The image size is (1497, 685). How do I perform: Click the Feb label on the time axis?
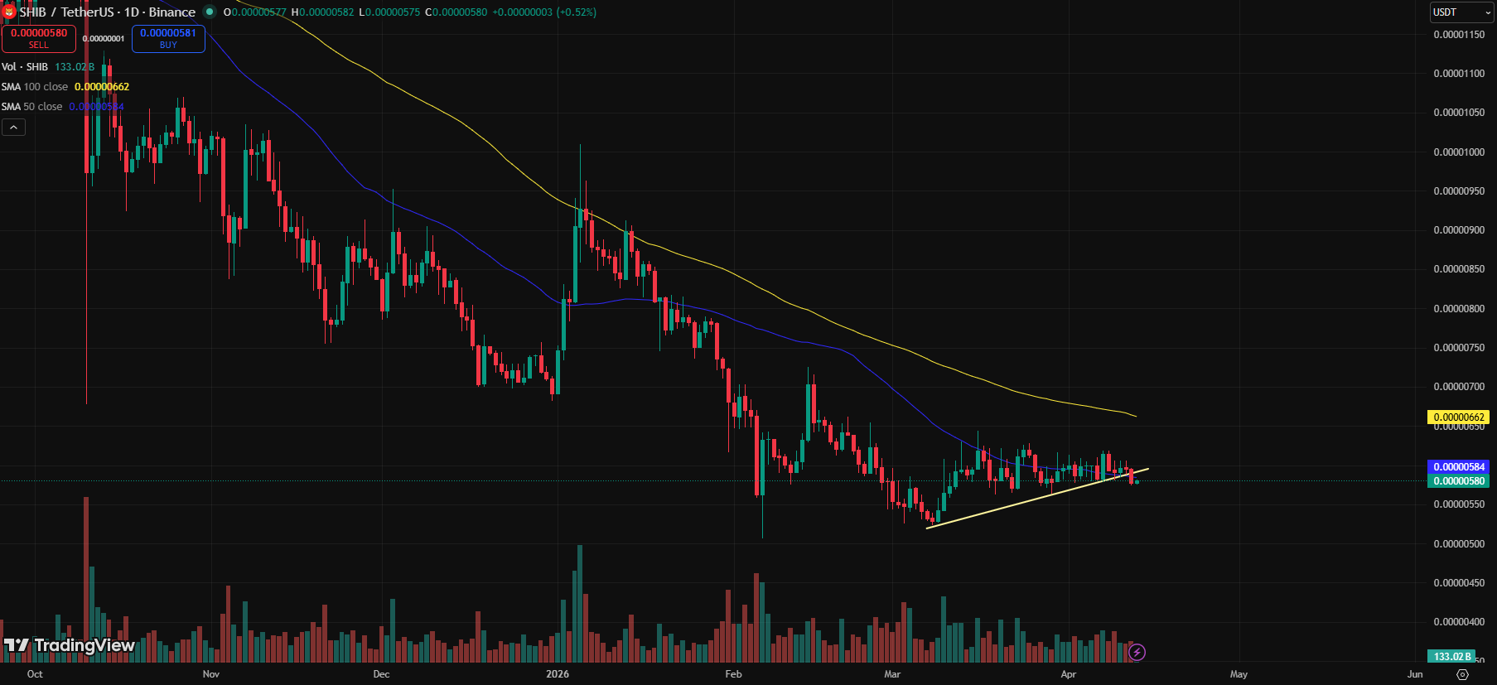tap(733, 674)
